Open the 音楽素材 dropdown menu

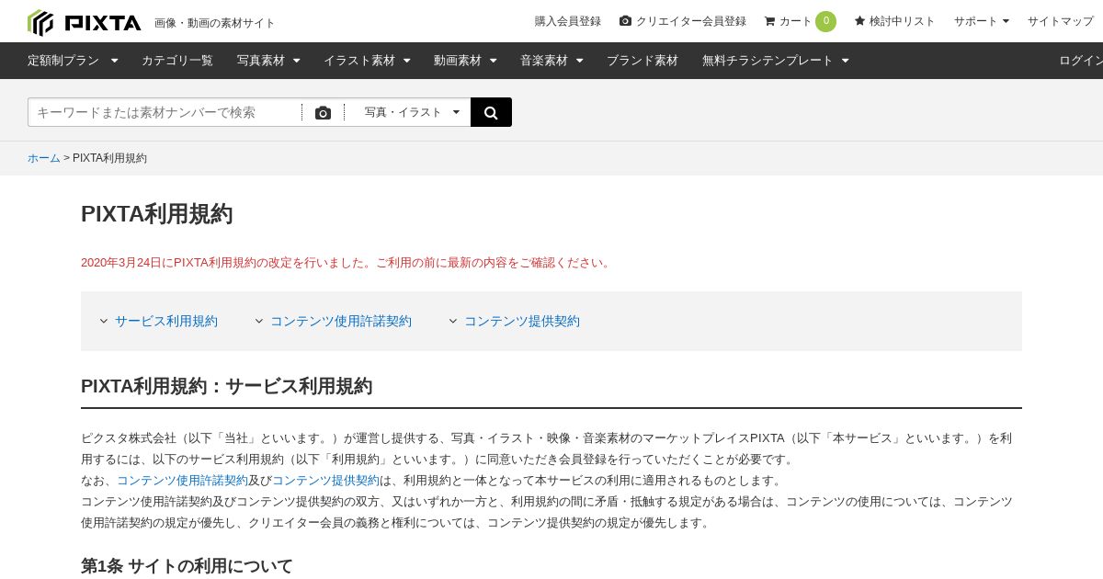551,61
